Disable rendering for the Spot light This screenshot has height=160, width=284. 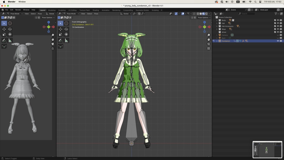click(x=281, y=38)
